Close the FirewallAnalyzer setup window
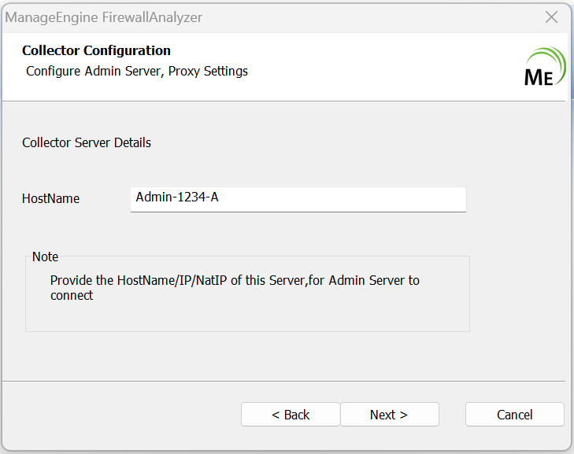The height and width of the screenshot is (454, 574). (x=552, y=17)
